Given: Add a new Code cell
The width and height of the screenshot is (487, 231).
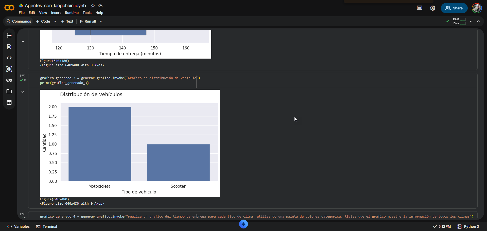Looking at the screenshot, I should click(43, 21).
